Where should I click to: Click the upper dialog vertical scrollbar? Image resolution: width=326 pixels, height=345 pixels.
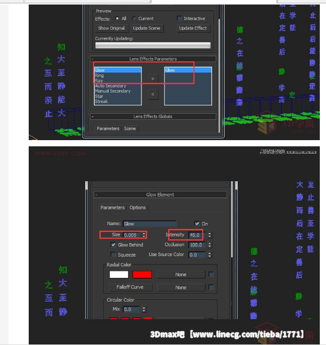pos(219,75)
